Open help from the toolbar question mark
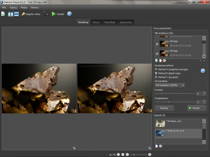 [x=70, y=14]
